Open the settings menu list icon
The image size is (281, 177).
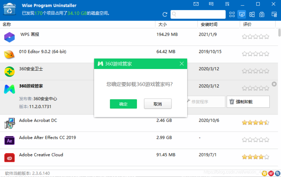pyautogui.click(x=227, y=4)
